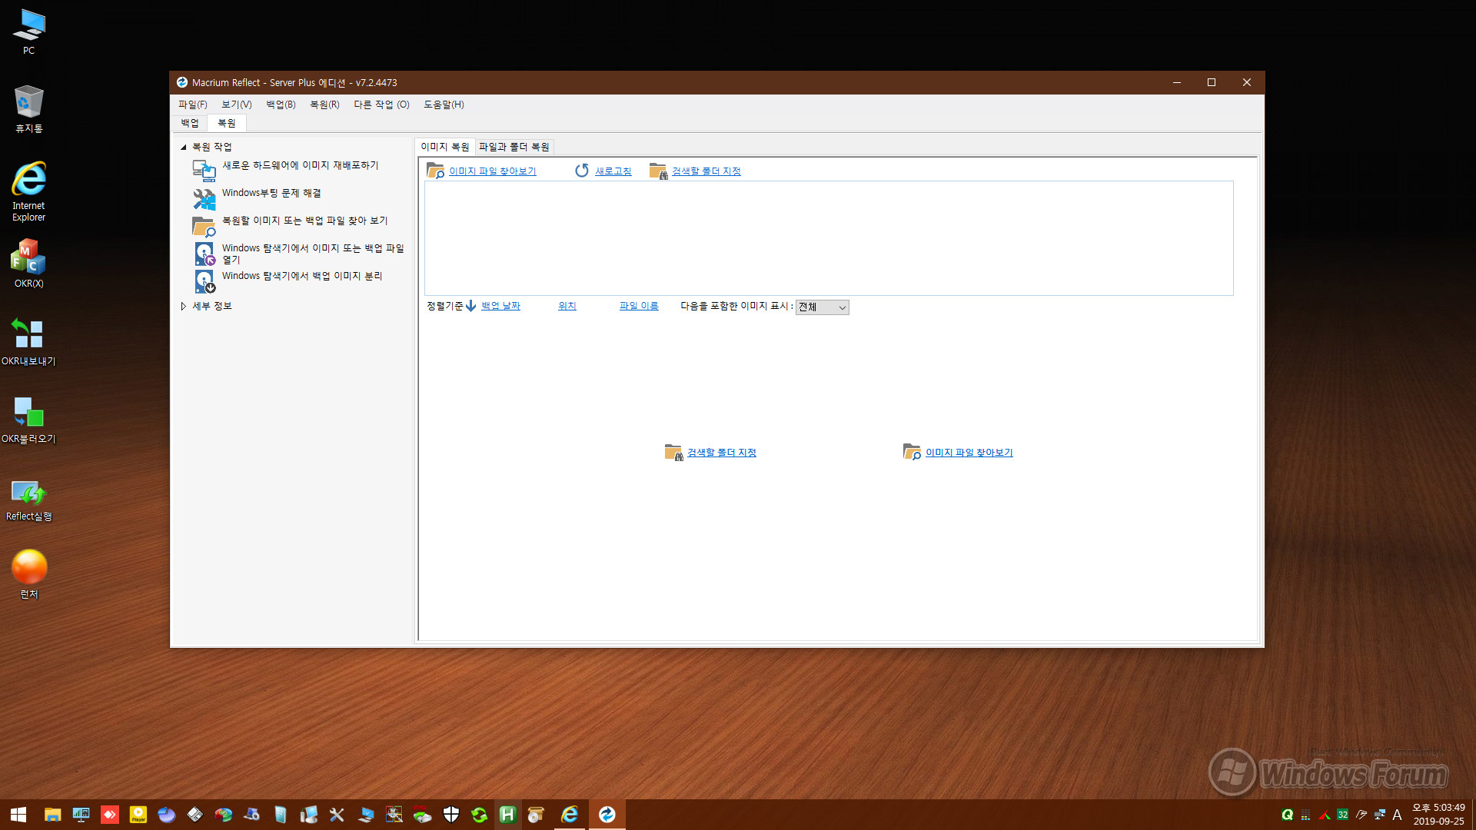1476x830 pixels.
Task: Open the 다른 작업 (O) menu
Action: tap(381, 105)
